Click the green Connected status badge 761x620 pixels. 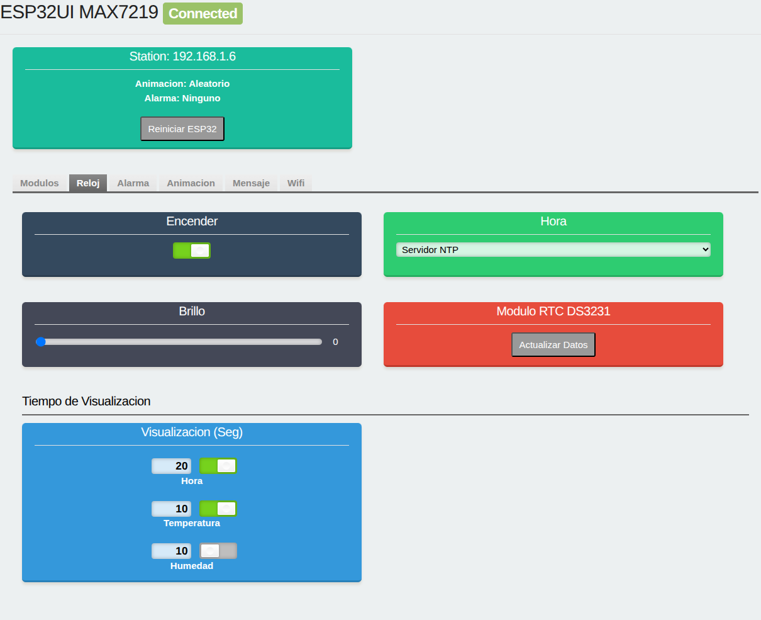point(203,14)
